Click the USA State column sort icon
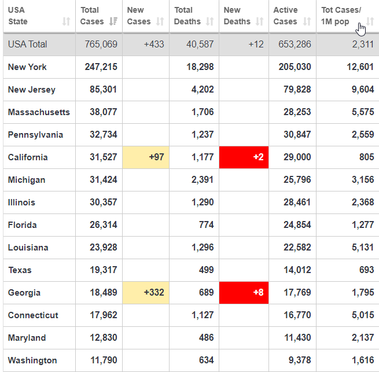 click(66, 21)
